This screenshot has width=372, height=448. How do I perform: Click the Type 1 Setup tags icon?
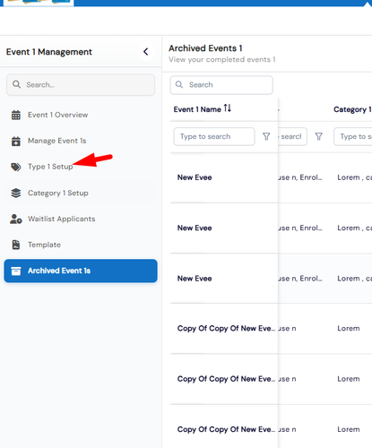click(x=16, y=167)
